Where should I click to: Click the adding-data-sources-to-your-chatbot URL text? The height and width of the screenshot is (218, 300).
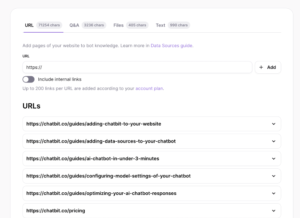(101, 141)
